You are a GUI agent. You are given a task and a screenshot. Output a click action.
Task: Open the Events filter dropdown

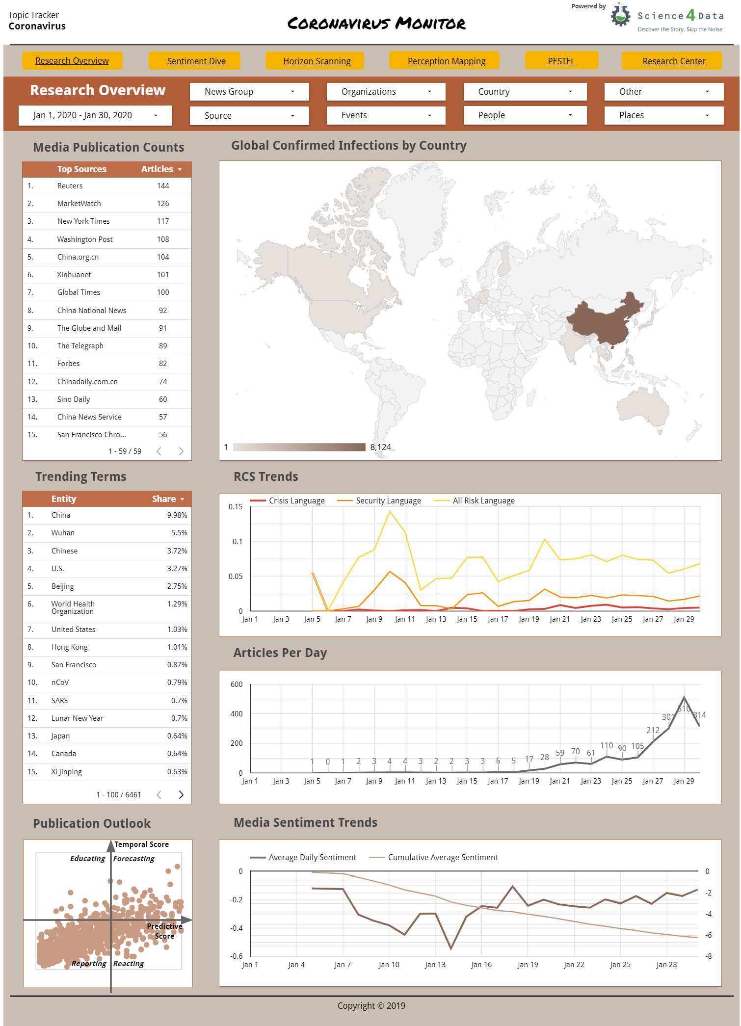click(x=386, y=115)
